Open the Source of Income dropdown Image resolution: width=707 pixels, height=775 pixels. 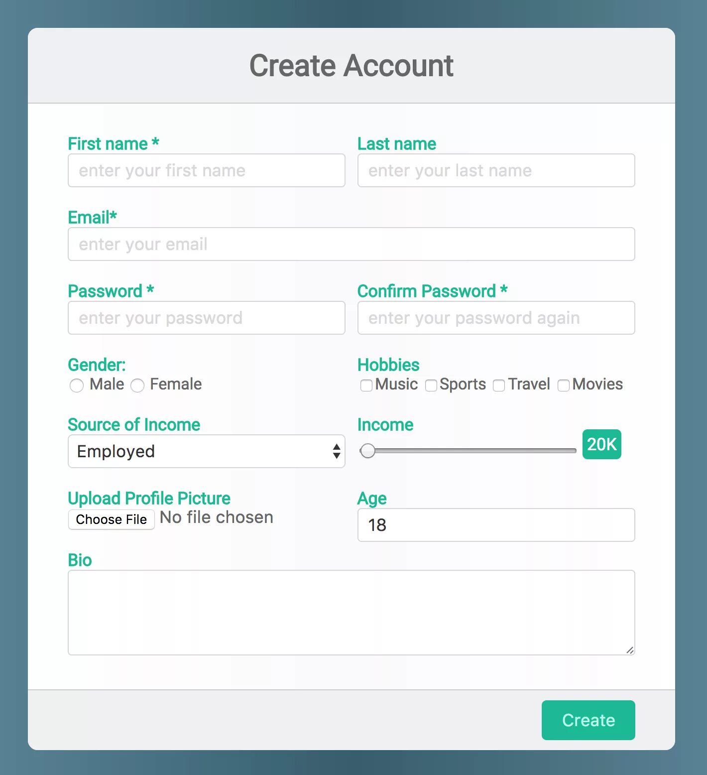(x=206, y=451)
